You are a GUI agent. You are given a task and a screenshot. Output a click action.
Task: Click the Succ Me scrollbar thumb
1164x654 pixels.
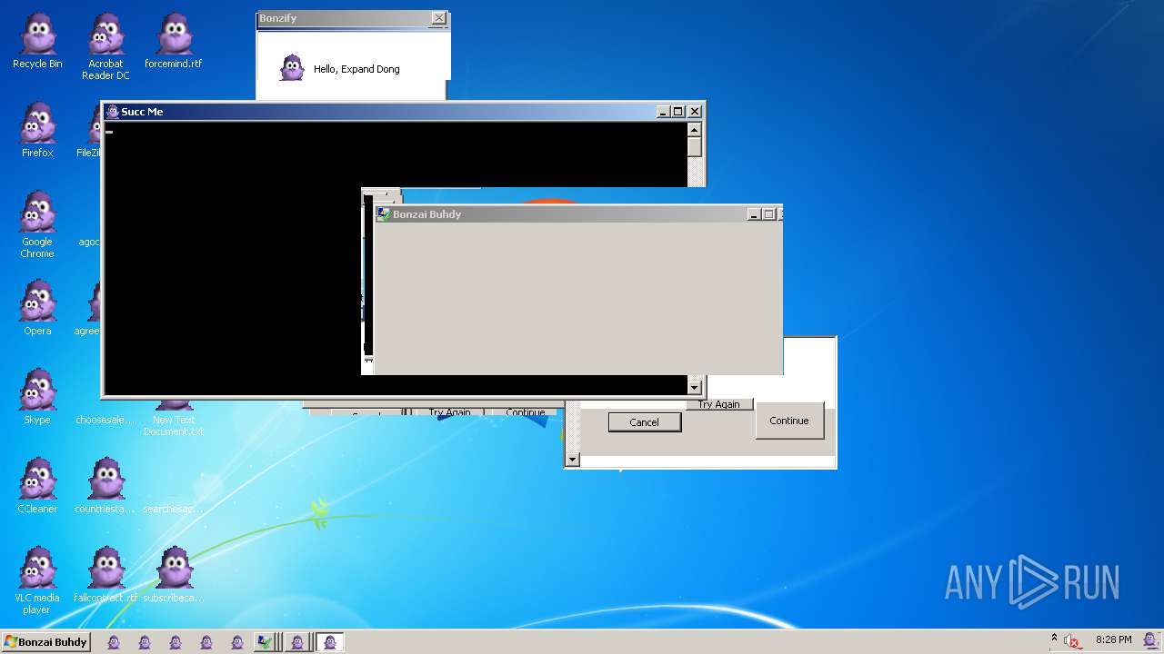click(695, 147)
